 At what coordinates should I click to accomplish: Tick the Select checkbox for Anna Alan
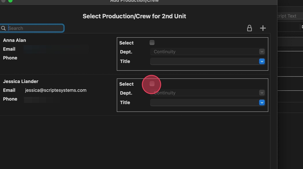pos(152,43)
